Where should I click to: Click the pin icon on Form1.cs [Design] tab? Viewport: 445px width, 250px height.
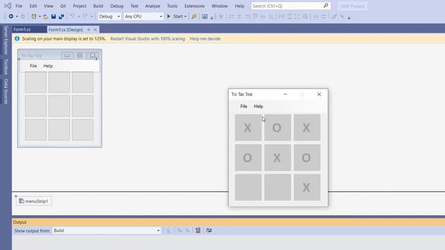pyautogui.click(x=88, y=29)
